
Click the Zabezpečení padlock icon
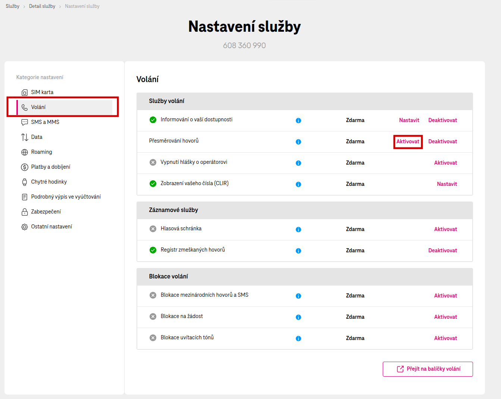click(25, 212)
